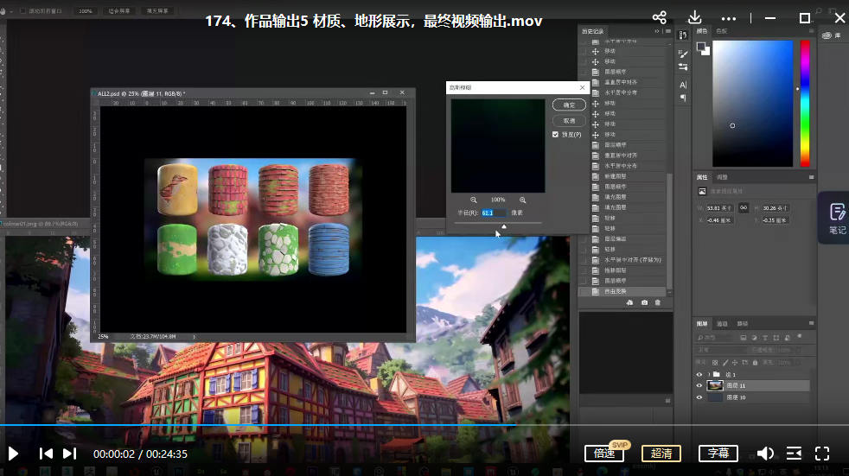Hide layer 图层 11 via eye icon
Viewport: 849px width, 476px height.
pyautogui.click(x=699, y=385)
